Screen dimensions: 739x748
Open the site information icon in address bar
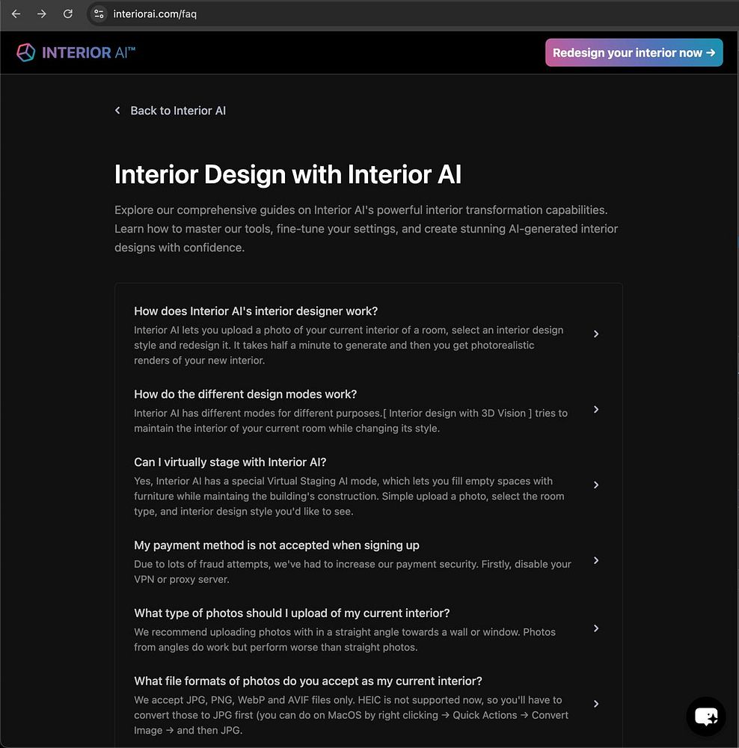pos(99,13)
